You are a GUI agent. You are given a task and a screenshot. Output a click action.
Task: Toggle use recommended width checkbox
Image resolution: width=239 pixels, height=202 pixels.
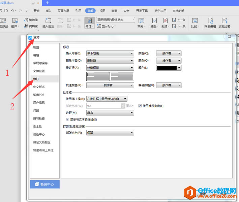coord(140,106)
